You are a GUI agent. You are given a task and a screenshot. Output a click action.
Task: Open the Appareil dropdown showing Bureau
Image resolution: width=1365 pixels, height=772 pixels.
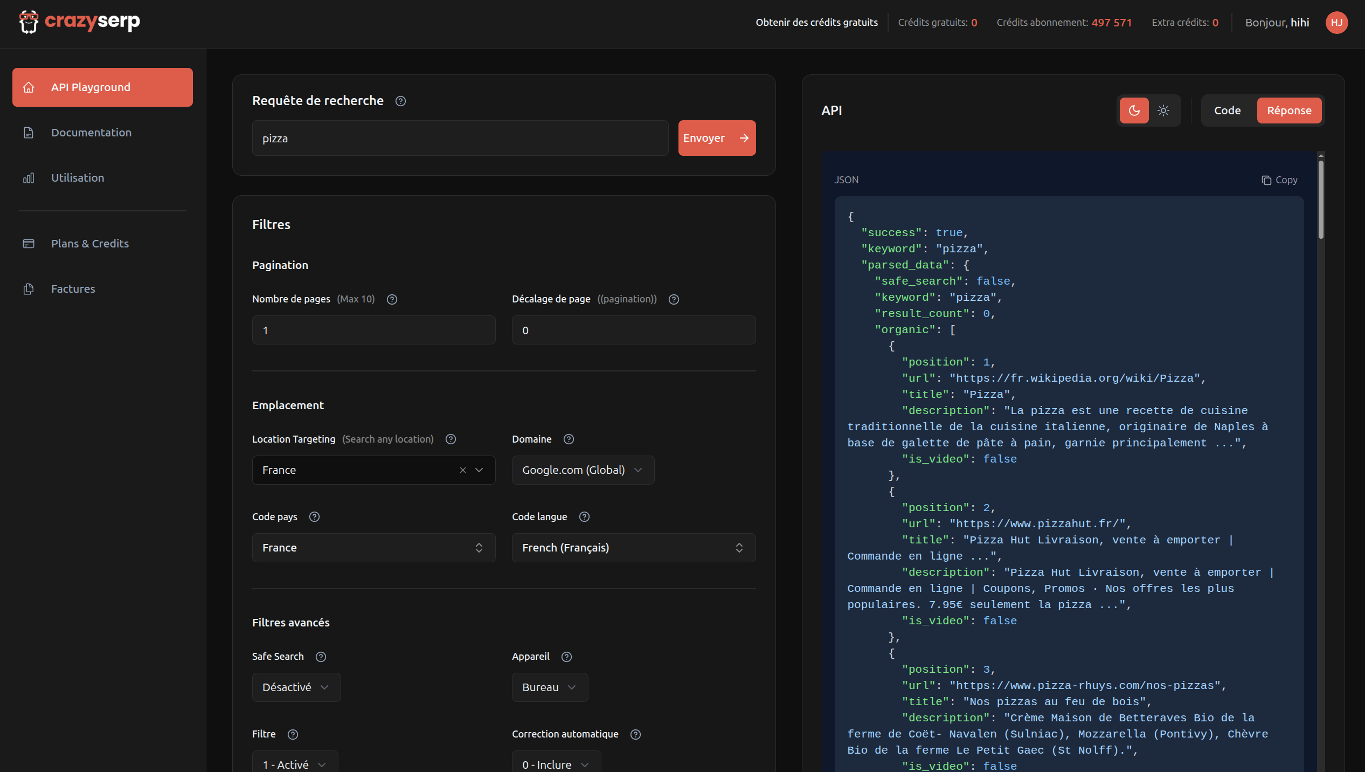550,687
